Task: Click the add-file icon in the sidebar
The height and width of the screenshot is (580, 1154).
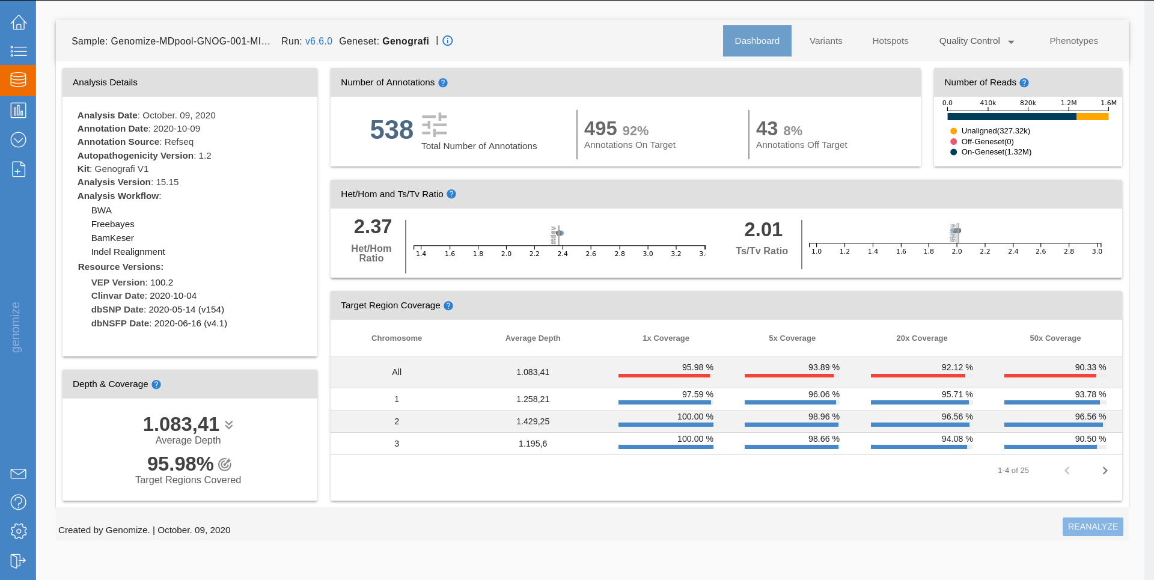Action: click(18, 169)
